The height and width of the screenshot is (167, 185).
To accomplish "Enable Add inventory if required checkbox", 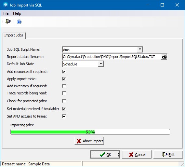I will [x=64, y=86].
